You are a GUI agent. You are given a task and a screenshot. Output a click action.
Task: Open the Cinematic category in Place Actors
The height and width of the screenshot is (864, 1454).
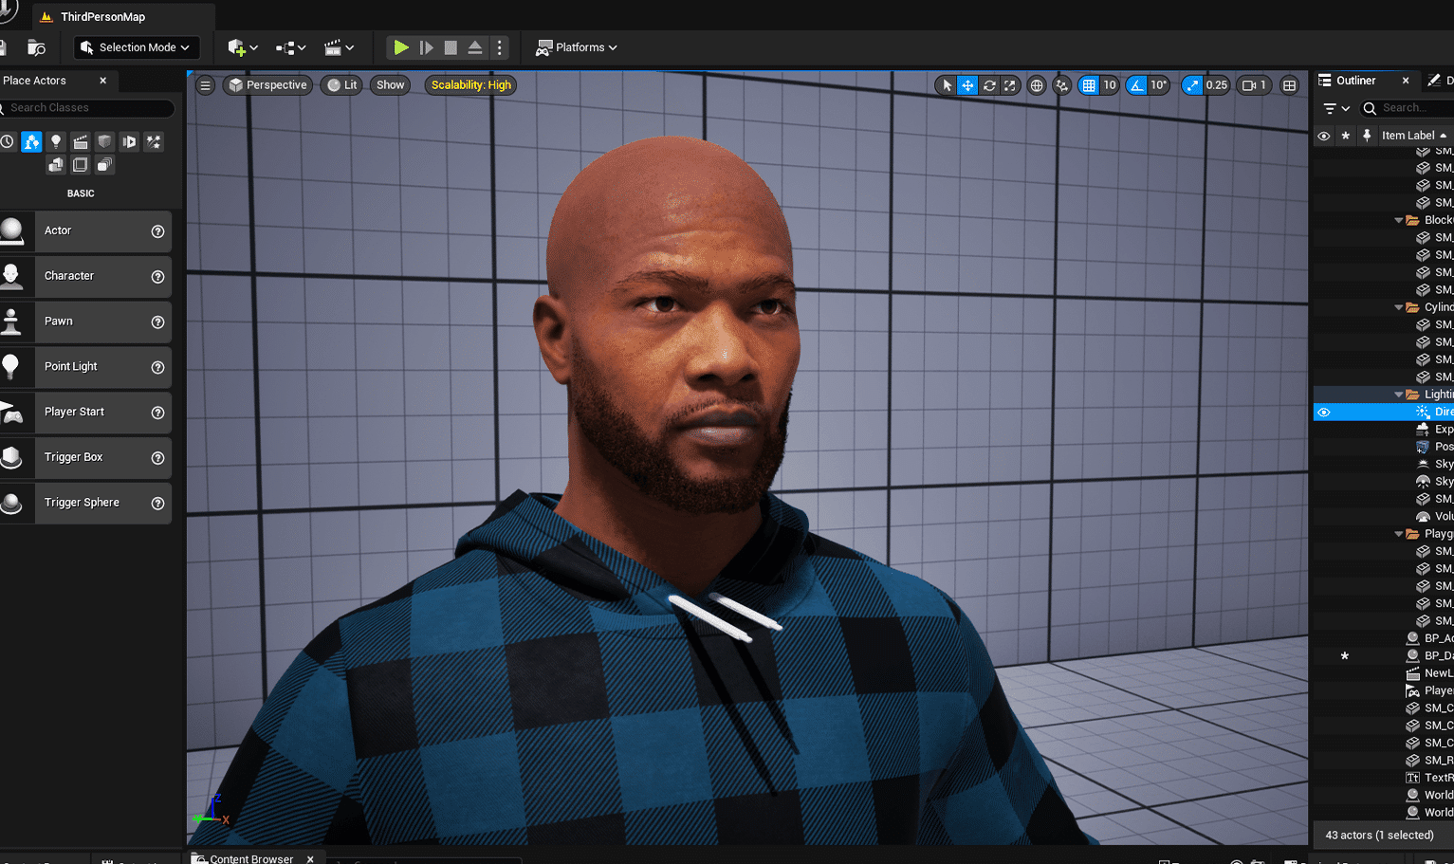(81, 141)
